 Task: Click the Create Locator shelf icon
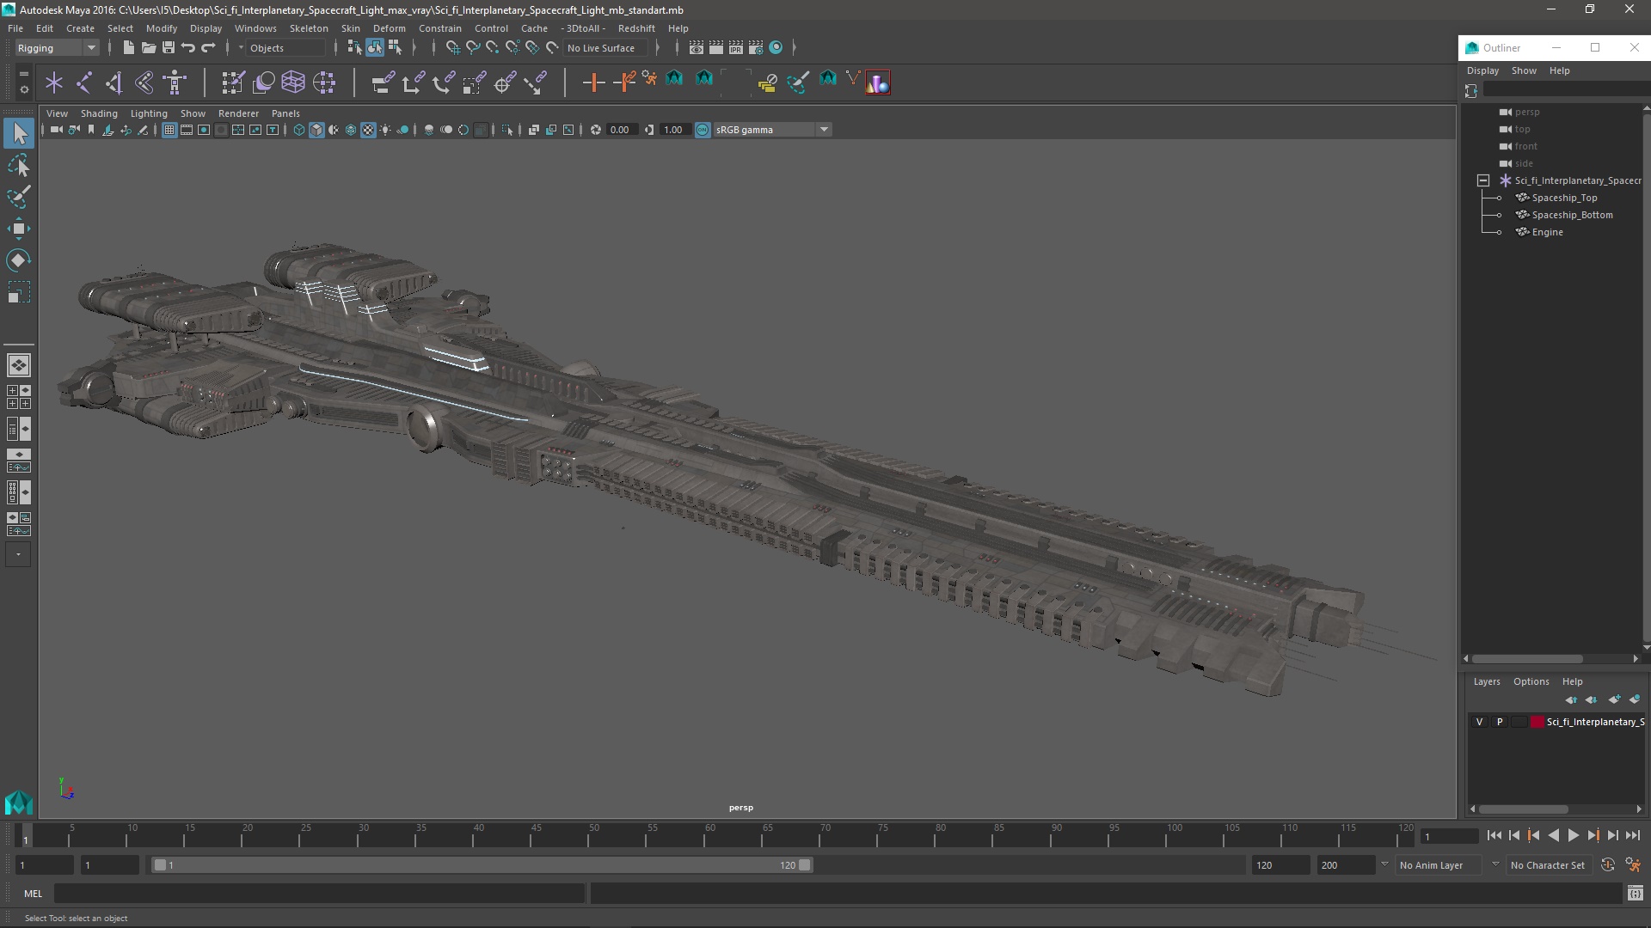[x=54, y=82]
